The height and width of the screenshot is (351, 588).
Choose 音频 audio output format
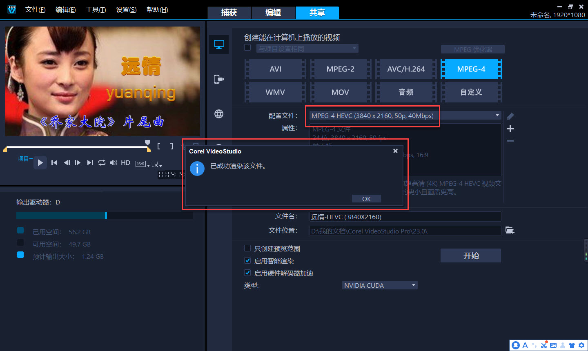point(406,92)
